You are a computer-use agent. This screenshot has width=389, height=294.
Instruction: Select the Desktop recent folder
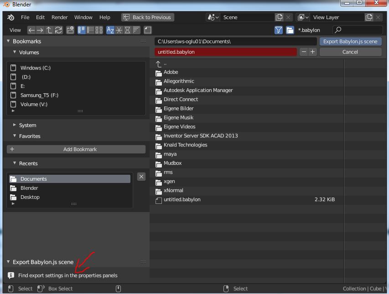click(70, 197)
